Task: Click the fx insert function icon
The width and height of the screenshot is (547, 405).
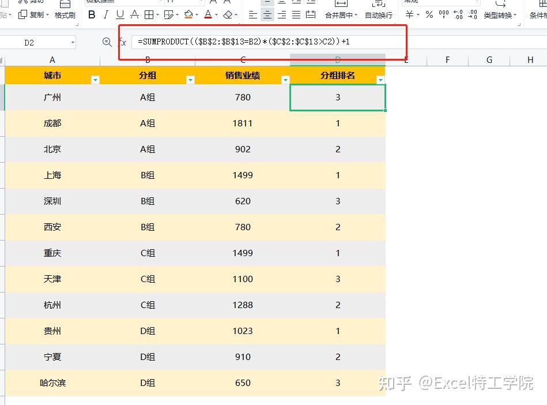Action: tap(122, 42)
